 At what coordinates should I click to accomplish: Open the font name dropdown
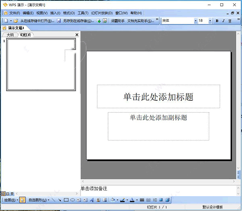pyautogui.click(x=196, y=21)
